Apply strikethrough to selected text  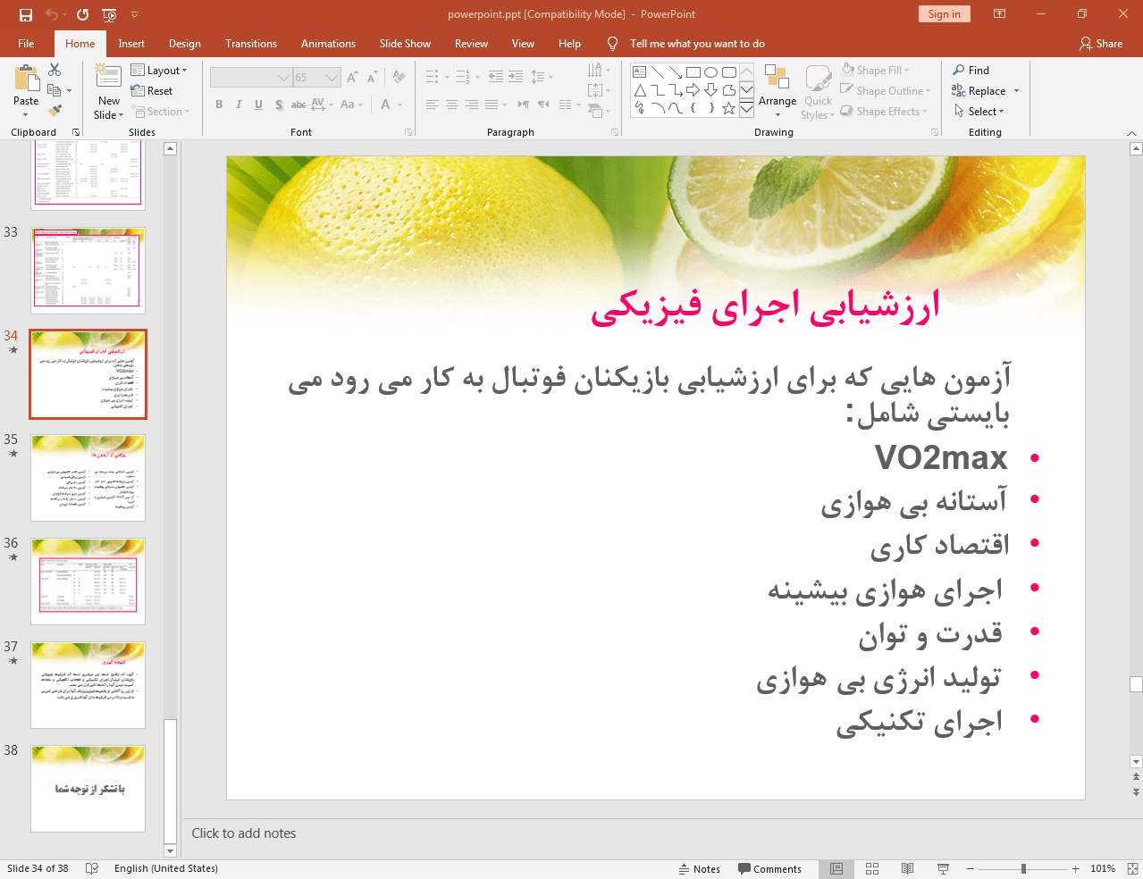pos(298,105)
